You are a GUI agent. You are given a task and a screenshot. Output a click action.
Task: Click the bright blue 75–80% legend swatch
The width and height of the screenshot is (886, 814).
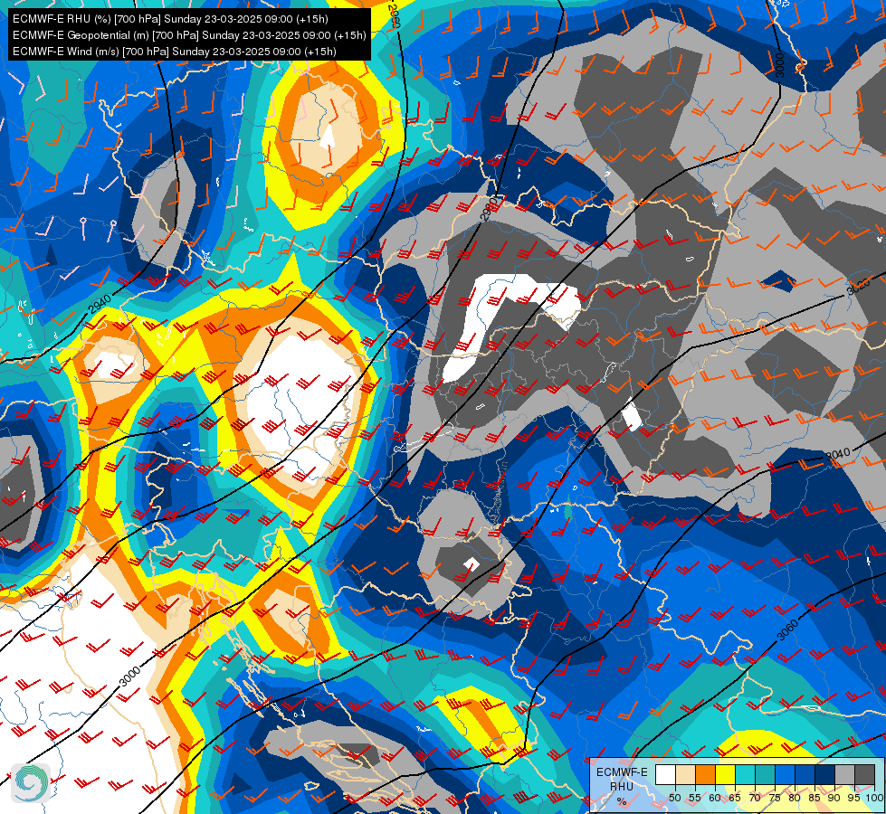point(786,774)
